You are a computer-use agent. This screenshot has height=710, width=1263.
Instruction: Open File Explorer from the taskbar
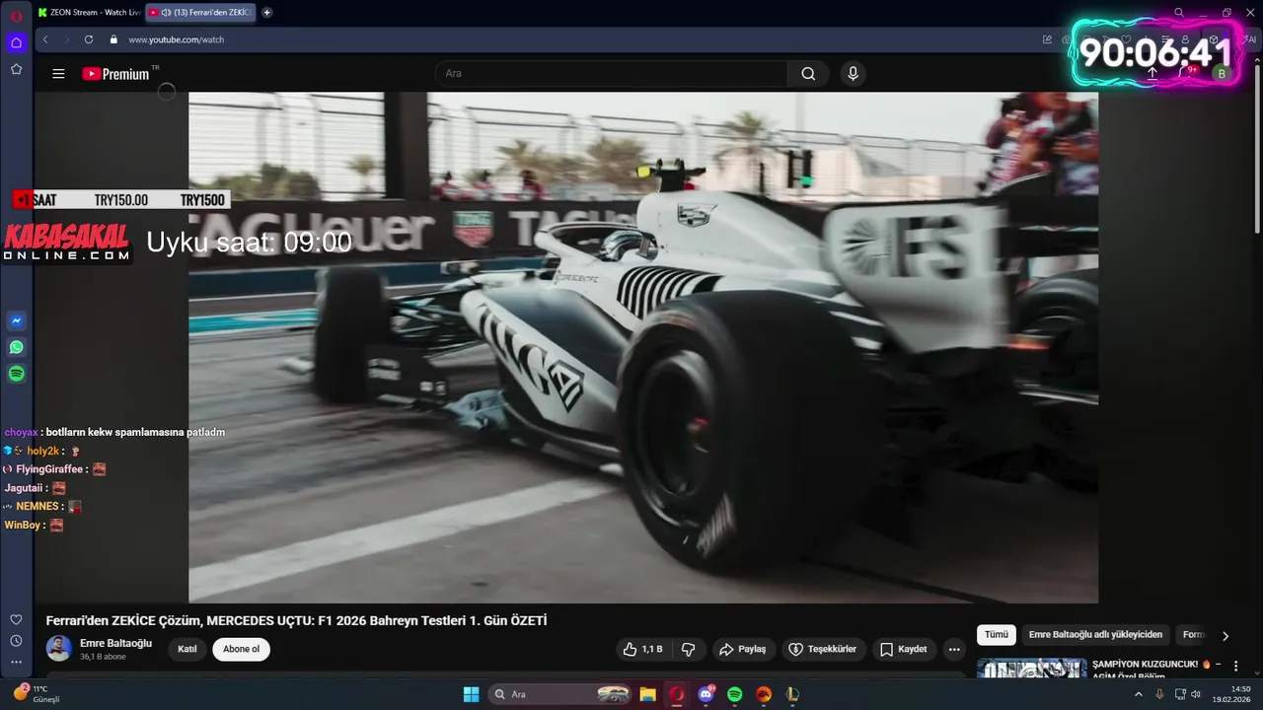tap(648, 694)
